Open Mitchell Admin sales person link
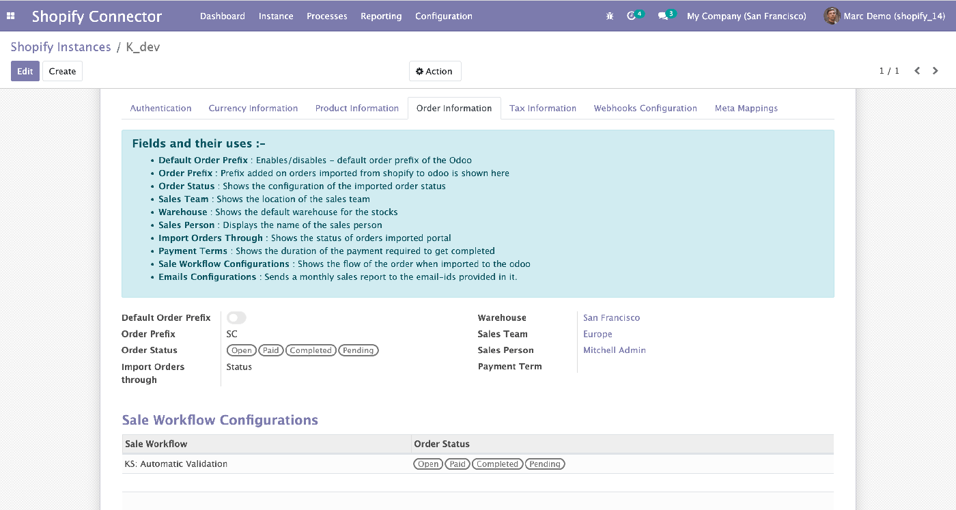The height and width of the screenshot is (510, 956). [615, 350]
